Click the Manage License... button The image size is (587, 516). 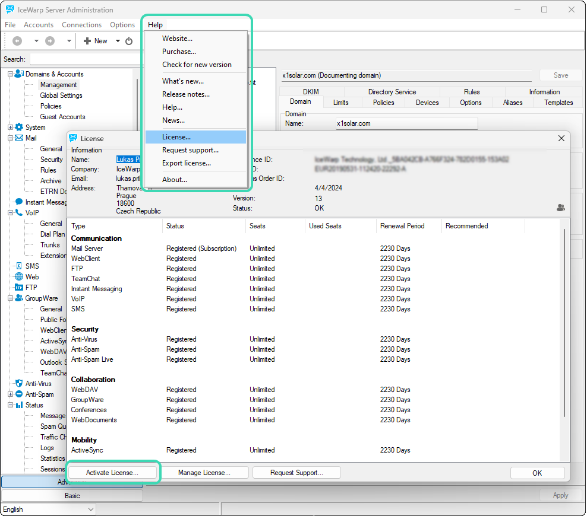pos(204,472)
